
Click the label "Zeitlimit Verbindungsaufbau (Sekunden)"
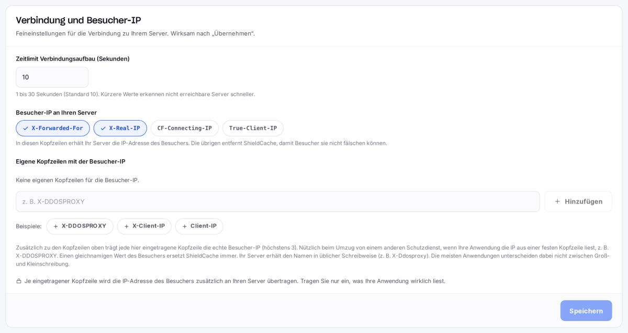click(x=73, y=58)
